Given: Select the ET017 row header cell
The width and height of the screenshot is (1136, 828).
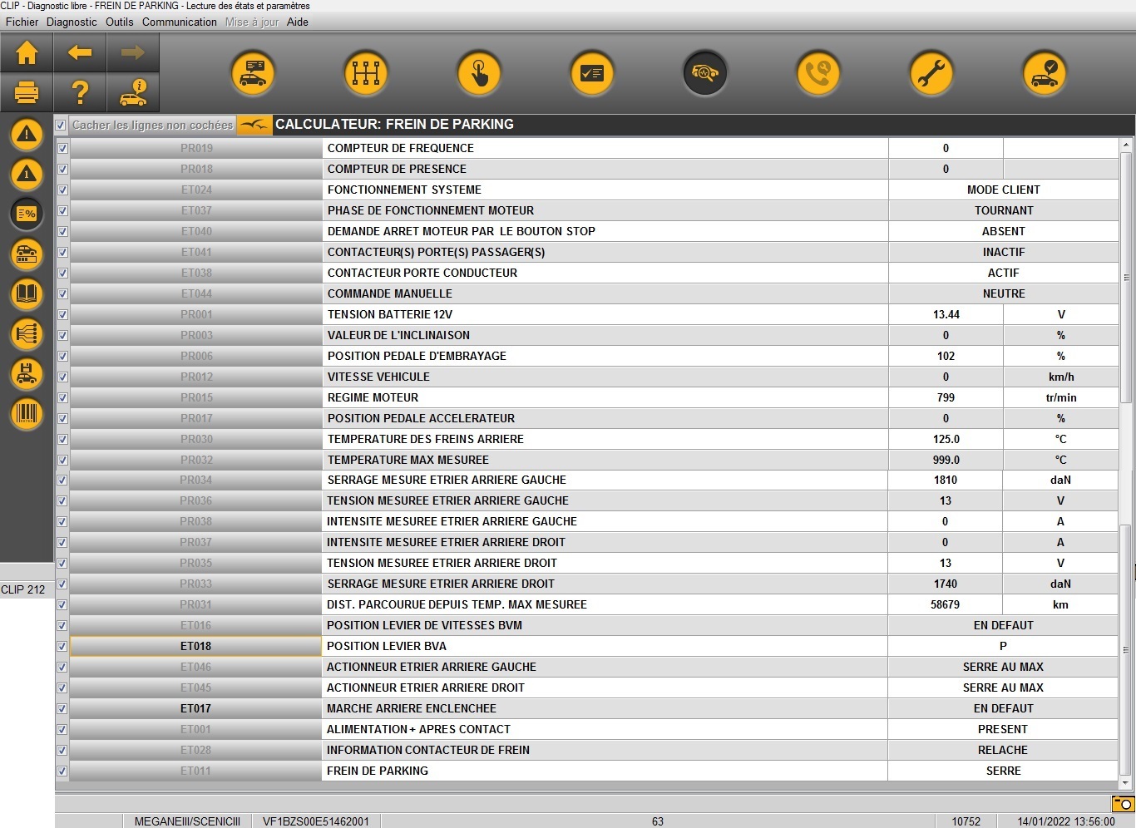Looking at the screenshot, I should [x=196, y=708].
